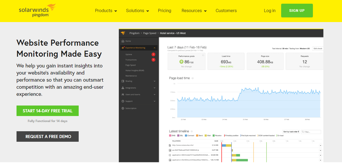Viewport: 342px width, 163px height.
Task: Expand the application-20cf303 timeline row
Action: 320,160
